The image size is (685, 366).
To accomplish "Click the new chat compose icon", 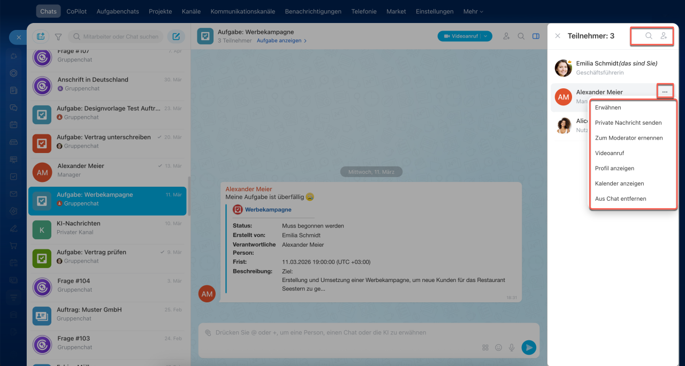I will pyautogui.click(x=176, y=36).
